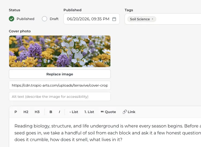Insert a block Quote
Image resolution: width=201 pixels, height=147 pixels.
[108, 112]
